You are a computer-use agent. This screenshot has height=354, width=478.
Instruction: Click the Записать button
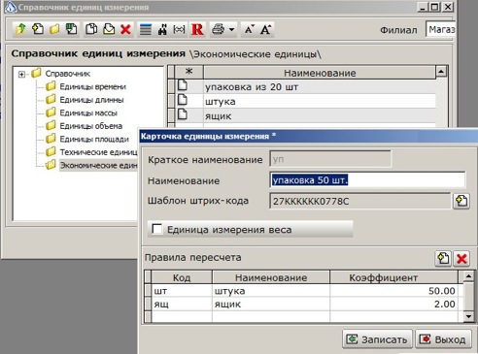coord(377,339)
